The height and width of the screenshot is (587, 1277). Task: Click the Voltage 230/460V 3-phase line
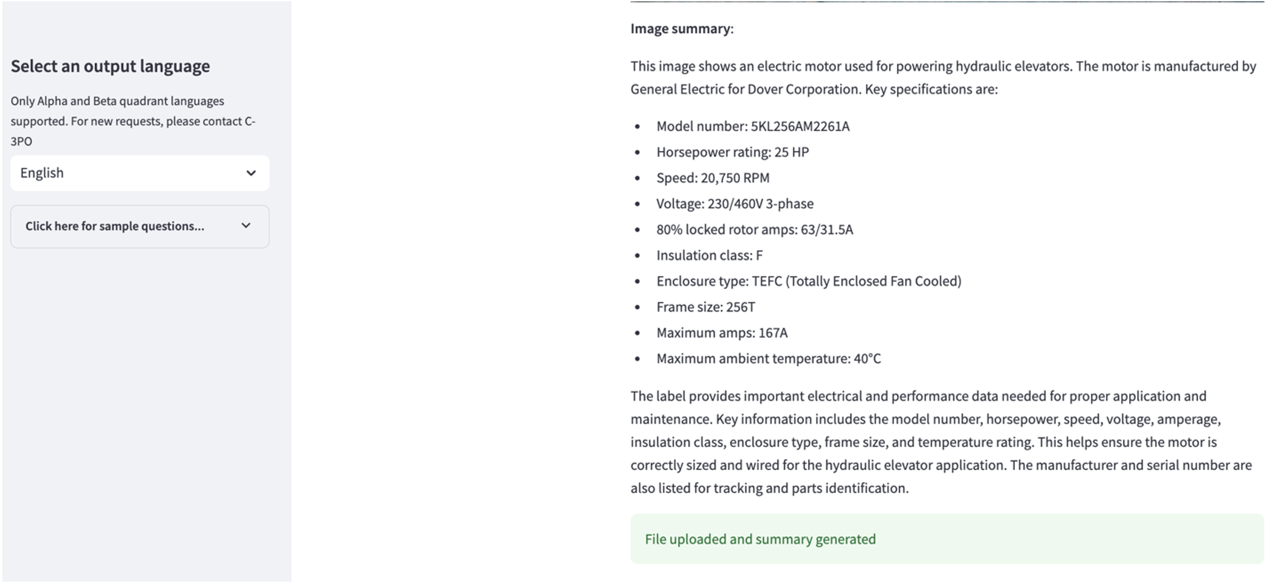(735, 204)
